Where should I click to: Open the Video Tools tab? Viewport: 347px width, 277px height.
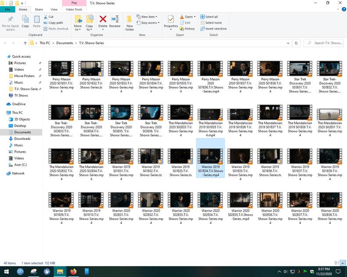(x=74, y=10)
